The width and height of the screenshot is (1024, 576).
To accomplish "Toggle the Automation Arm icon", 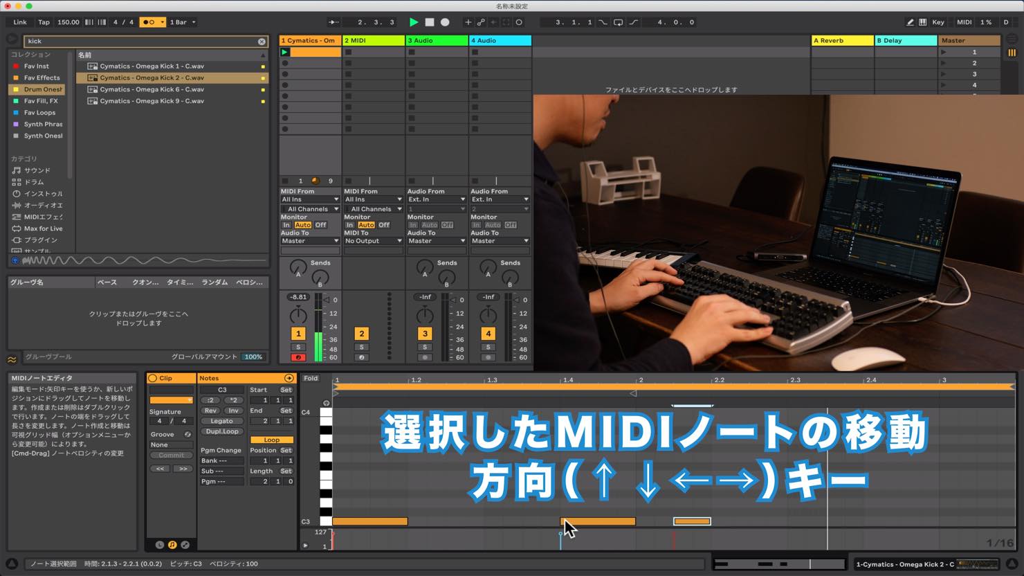I will (481, 22).
